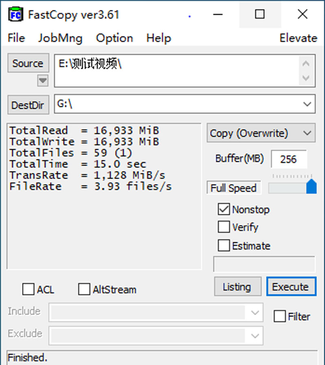Open the JobMng menu
The width and height of the screenshot is (325, 365).
[x=60, y=38]
